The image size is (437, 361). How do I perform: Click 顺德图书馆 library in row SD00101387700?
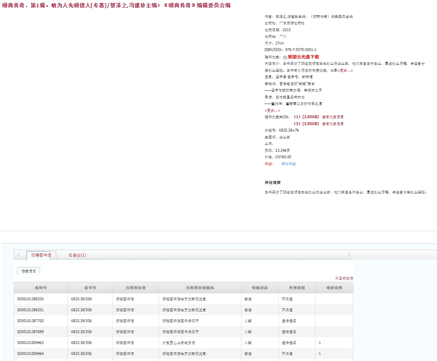pyautogui.click(x=125, y=321)
